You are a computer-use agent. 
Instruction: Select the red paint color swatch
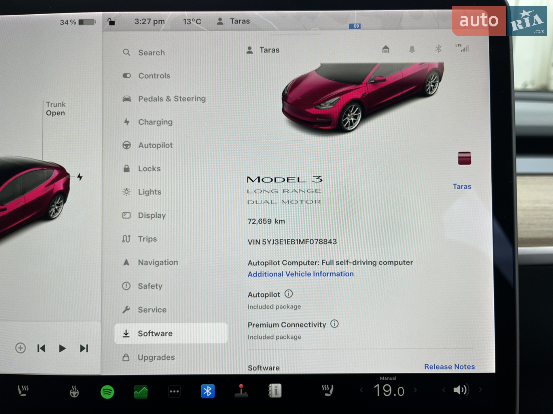tap(464, 158)
